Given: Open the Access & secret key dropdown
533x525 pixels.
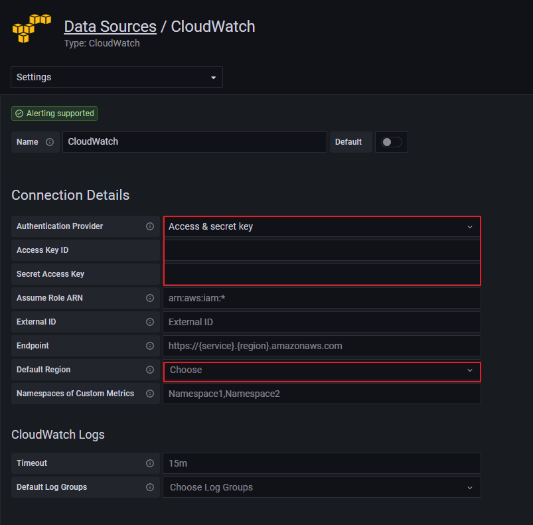Looking at the screenshot, I should (321, 226).
